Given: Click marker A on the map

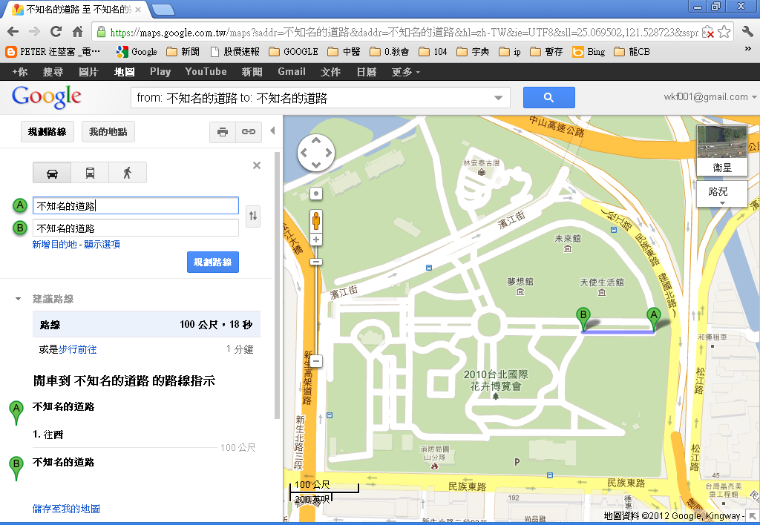Looking at the screenshot, I should (x=654, y=320).
